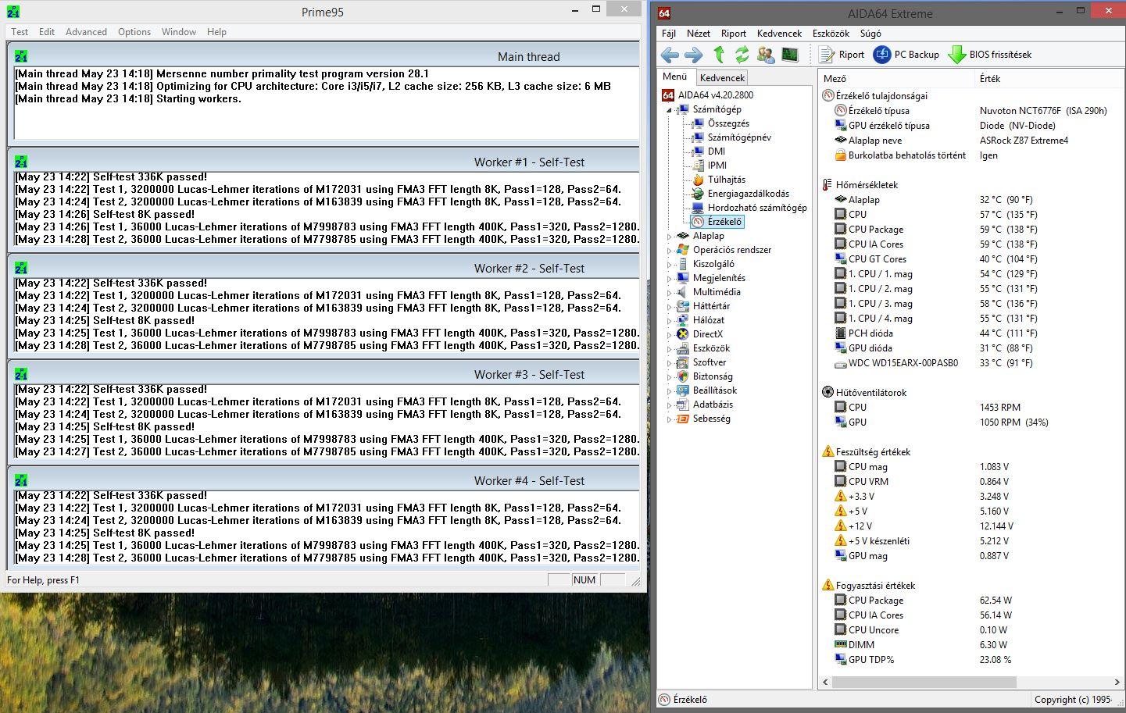Image resolution: width=1126 pixels, height=713 pixels.
Task: Open the Edit menu in Prime95
Action: click(47, 32)
